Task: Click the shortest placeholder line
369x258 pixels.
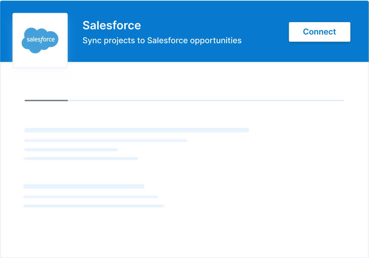Action: (x=71, y=149)
